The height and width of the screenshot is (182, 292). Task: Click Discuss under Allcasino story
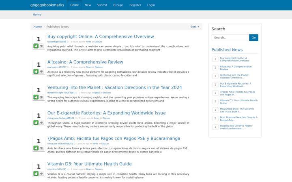point(99,67)
